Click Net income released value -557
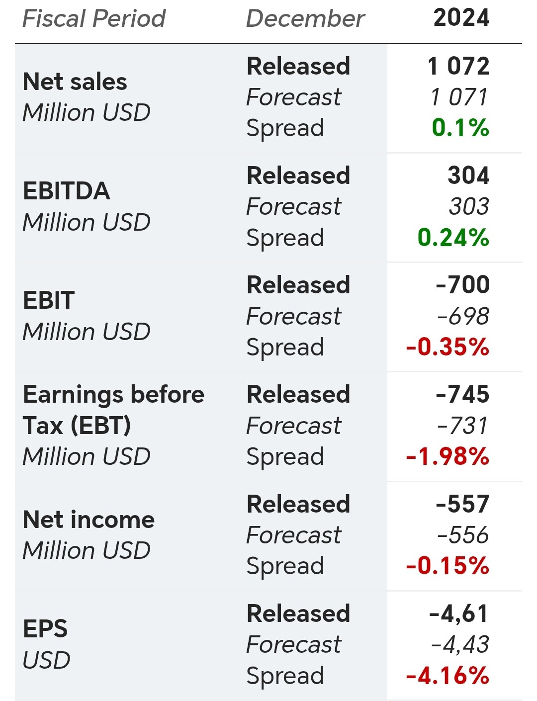Image resolution: width=537 pixels, height=701 pixels. point(462,504)
